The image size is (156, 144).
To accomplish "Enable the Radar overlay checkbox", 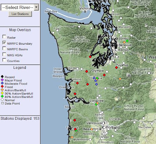I will click(x=4, y=37).
